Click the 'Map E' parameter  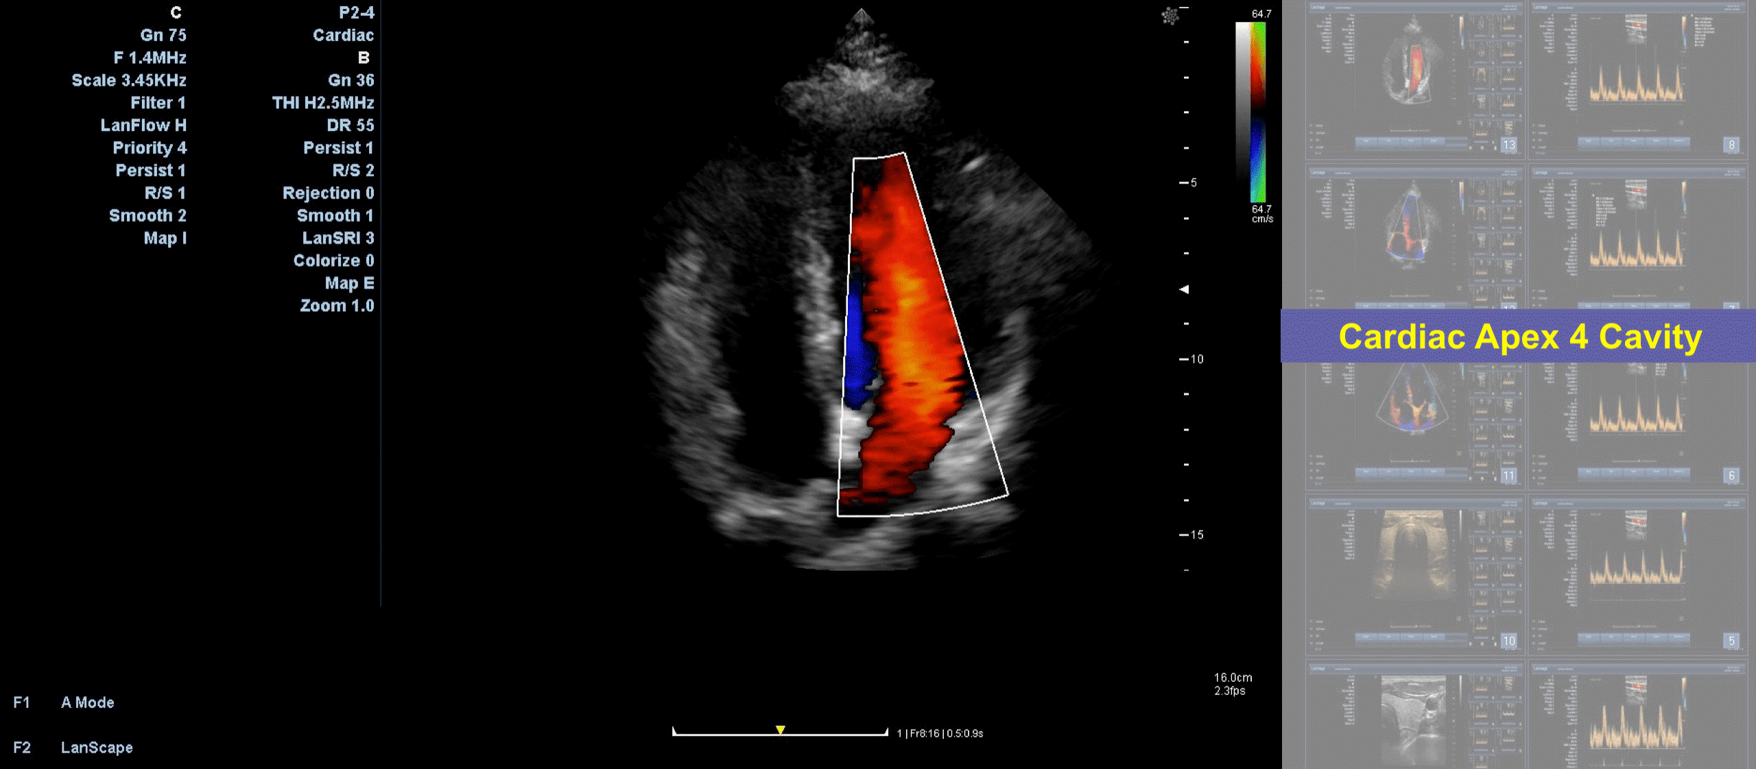point(350,284)
